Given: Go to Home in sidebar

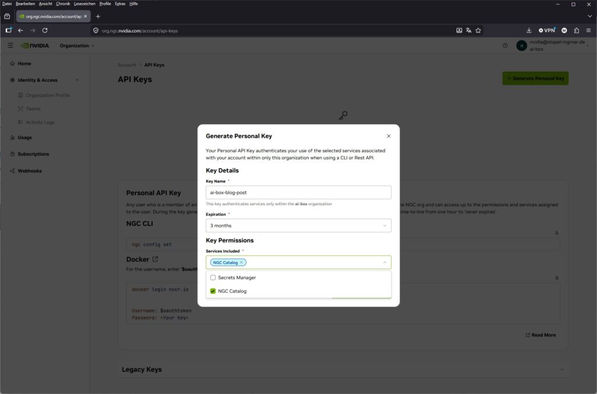Looking at the screenshot, I should tap(24, 64).
